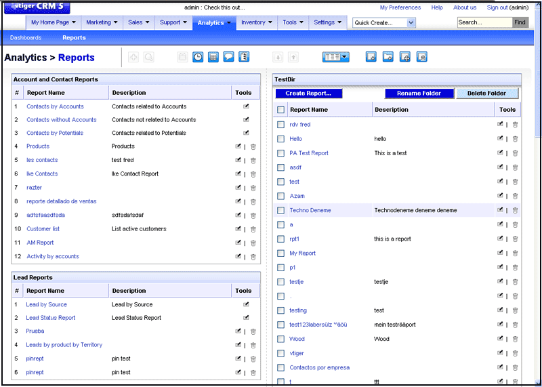542x387 pixels.
Task: Check the vtiger report checkbox
Action: click(x=280, y=353)
